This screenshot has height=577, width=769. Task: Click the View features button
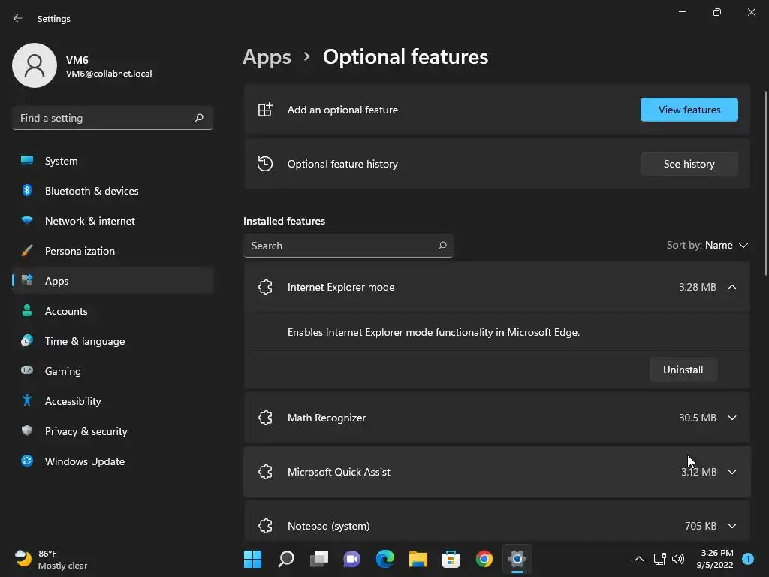[689, 110]
